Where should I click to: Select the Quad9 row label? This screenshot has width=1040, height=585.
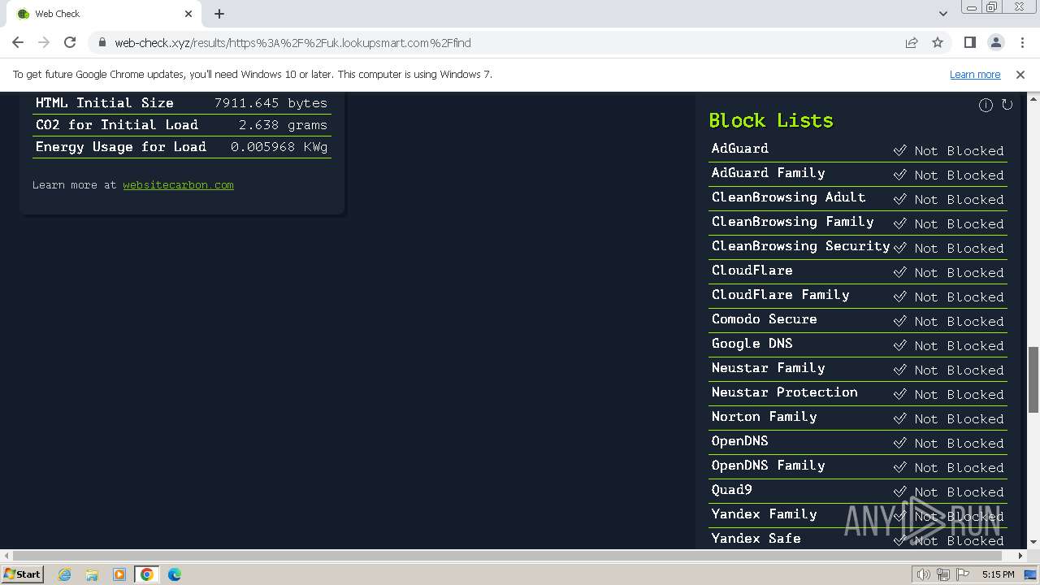(x=732, y=490)
